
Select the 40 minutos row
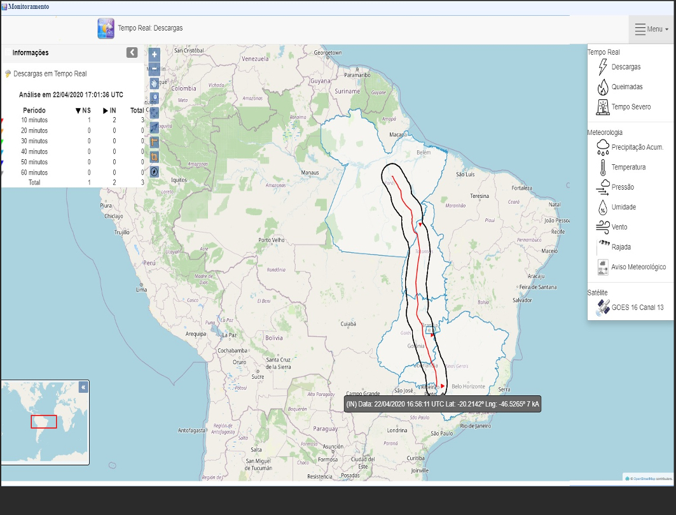point(72,152)
